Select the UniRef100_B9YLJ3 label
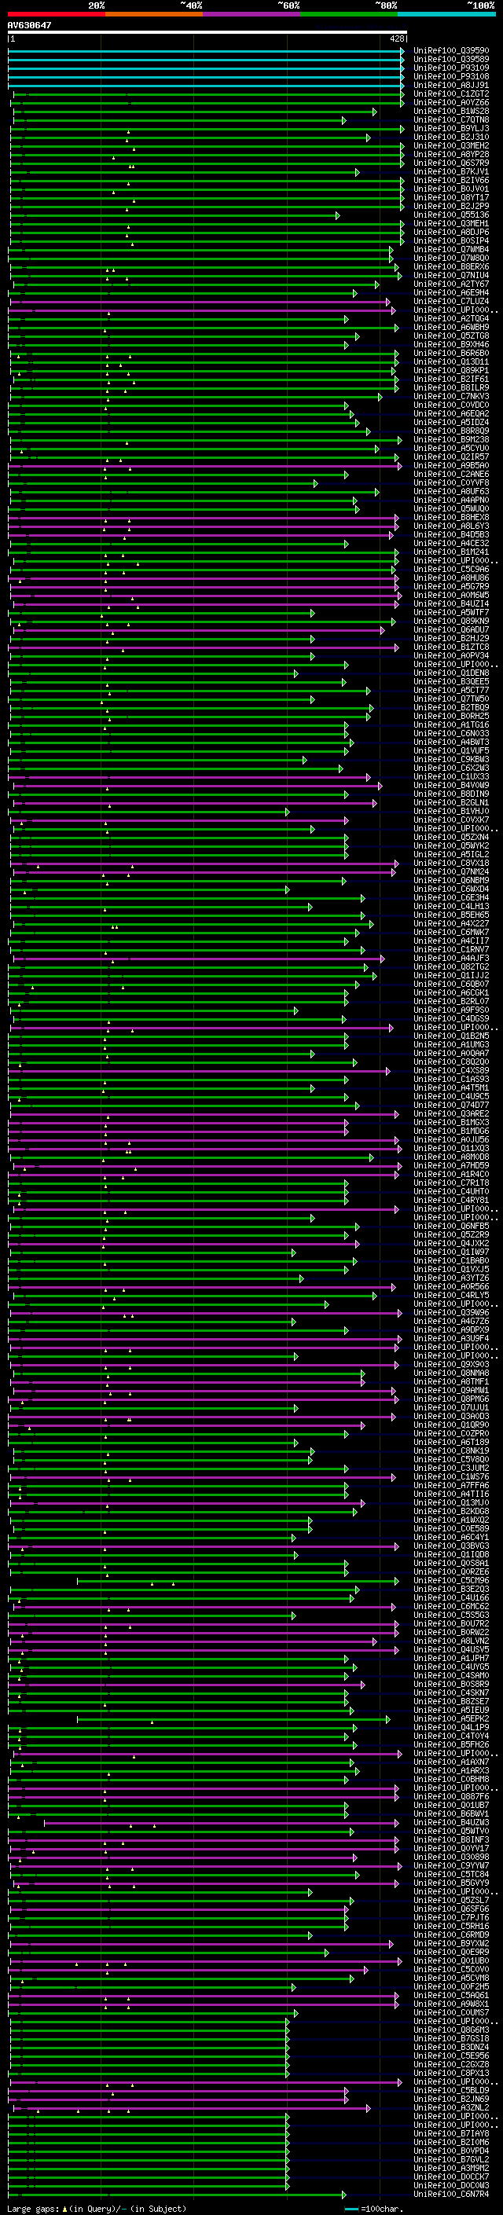Image resolution: width=503 pixels, height=2215 pixels. pyautogui.click(x=451, y=128)
